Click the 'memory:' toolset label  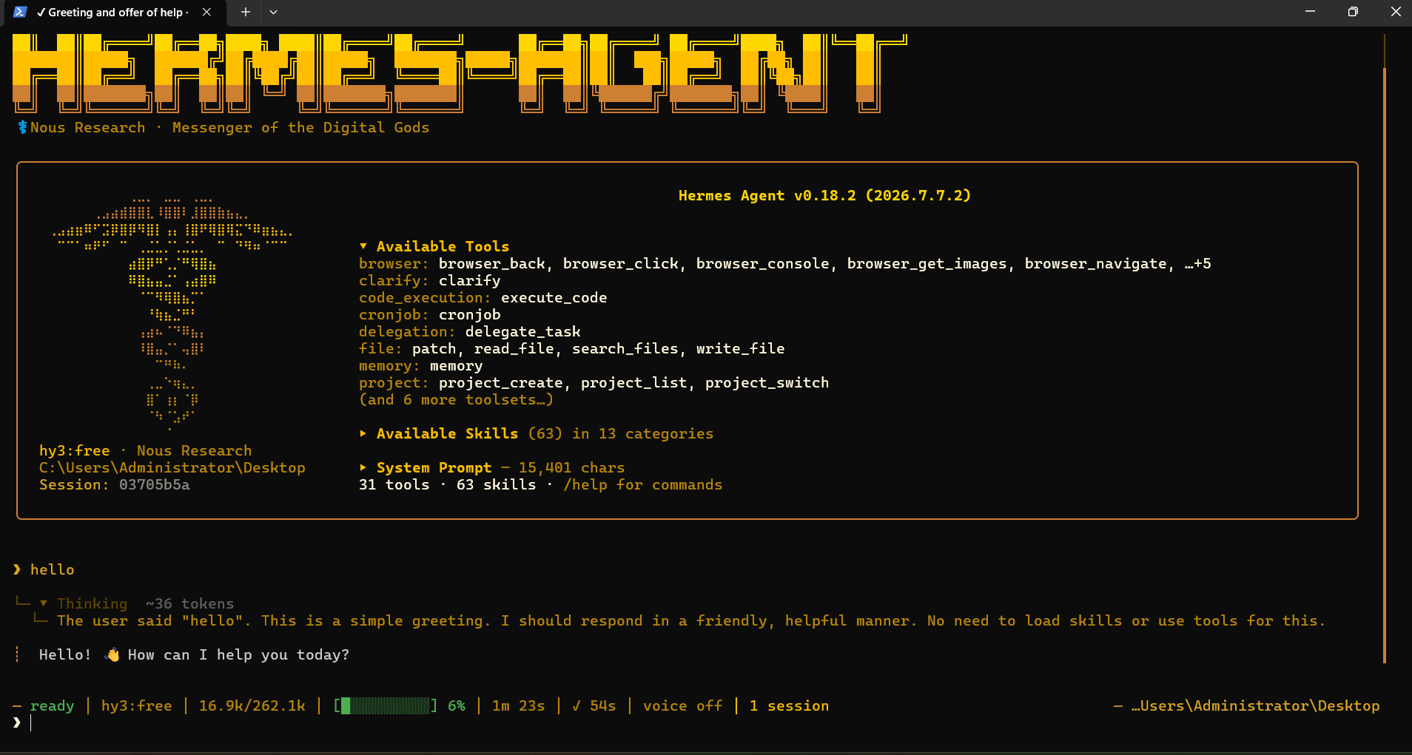point(389,366)
